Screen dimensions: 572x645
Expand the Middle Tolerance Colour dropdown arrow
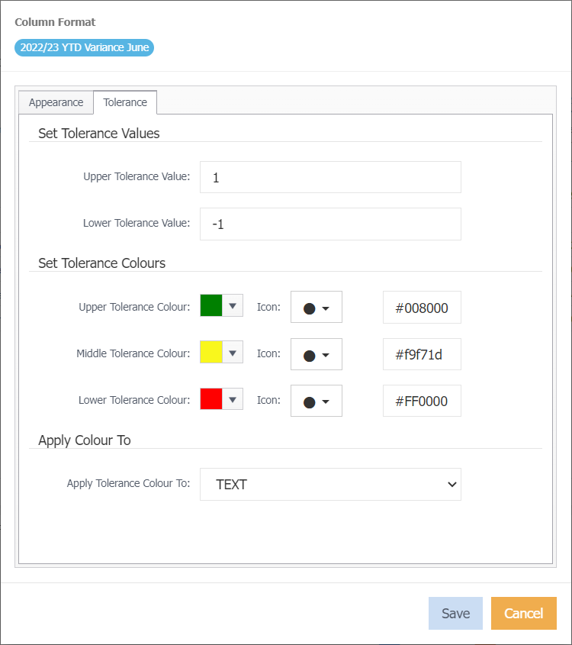point(233,353)
